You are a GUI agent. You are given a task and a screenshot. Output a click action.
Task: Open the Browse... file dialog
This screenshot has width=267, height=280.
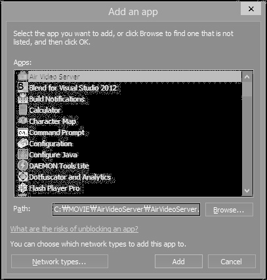(x=229, y=210)
